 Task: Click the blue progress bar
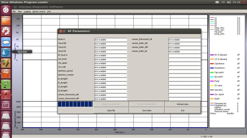click(x=75, y=104)
